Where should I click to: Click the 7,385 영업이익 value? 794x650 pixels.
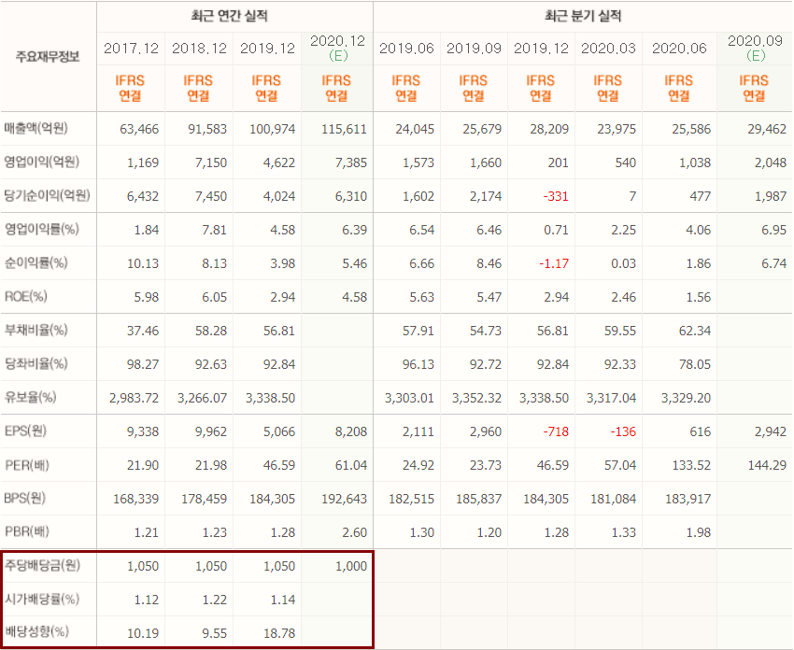(351, 162)
